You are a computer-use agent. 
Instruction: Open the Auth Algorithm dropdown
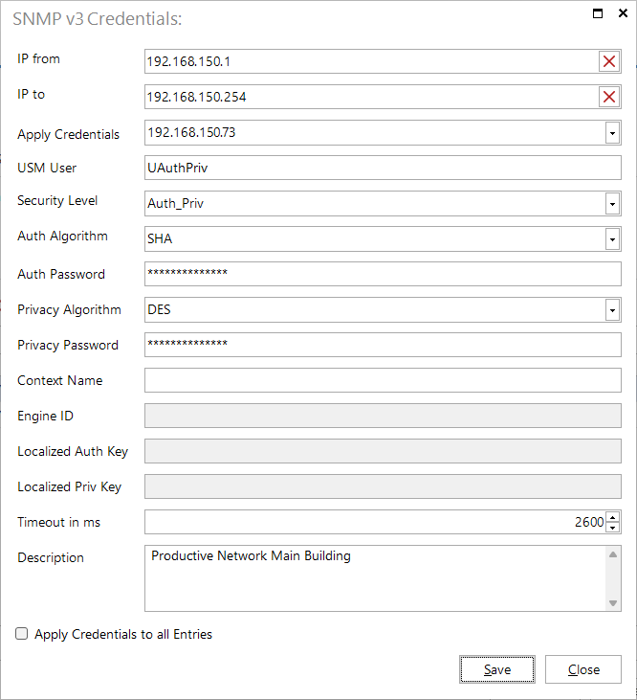coord(612,239)
